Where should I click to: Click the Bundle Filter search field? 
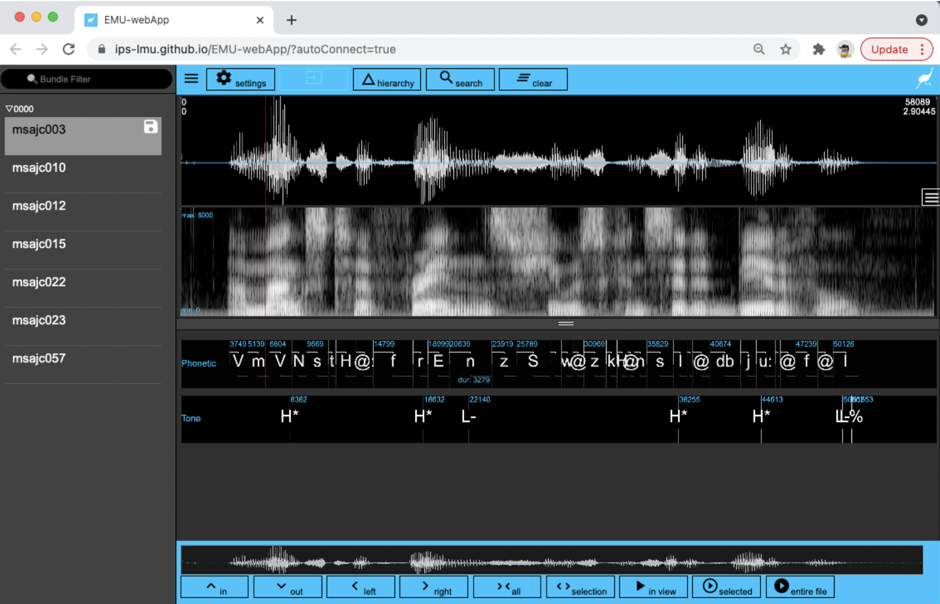[x=86, y=79]
